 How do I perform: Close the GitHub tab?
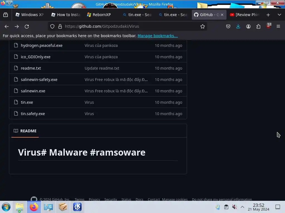[222, 15]
